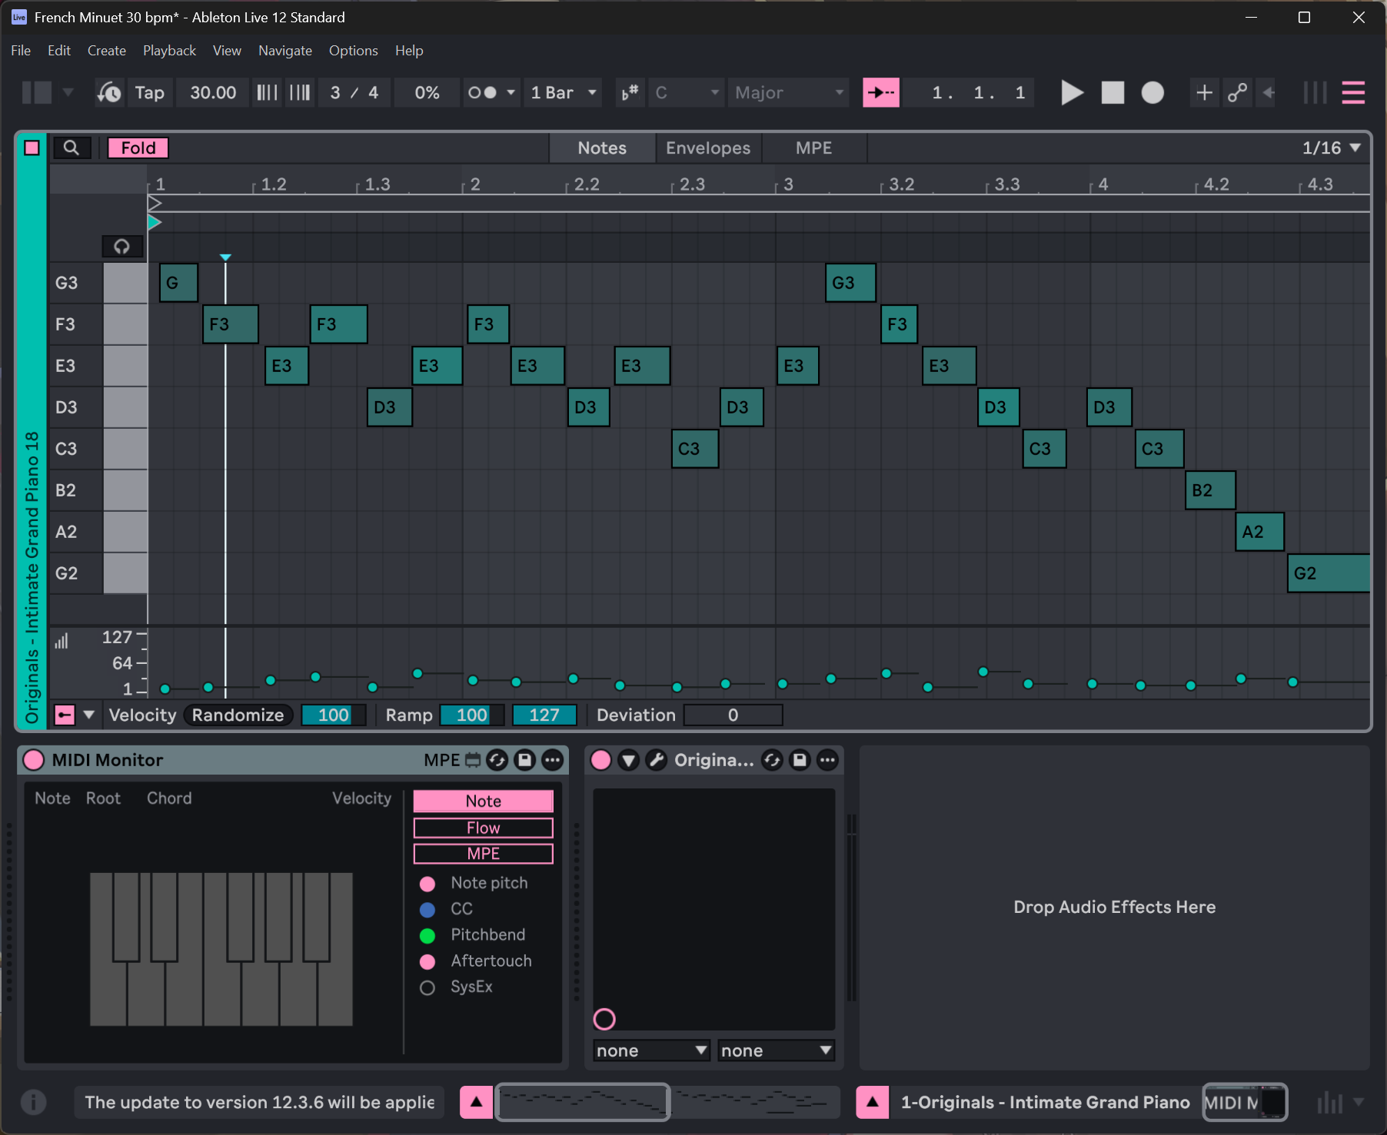The width and height of the screenshot is (1387, 1135).
Task: Open the Major scale dropdown
Action: pyautogui.click(x=788, y=92)
